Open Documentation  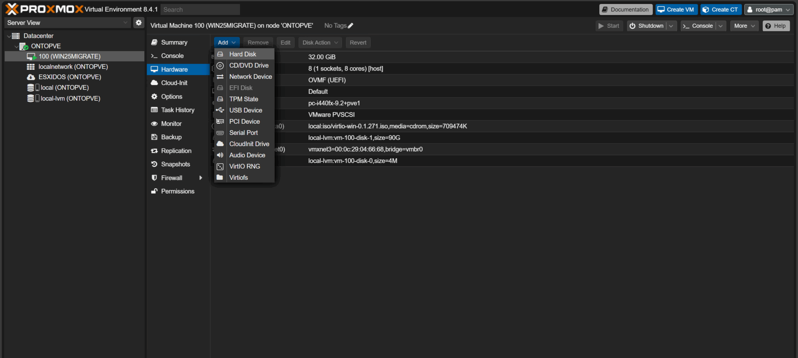click(x=626, y=10)
